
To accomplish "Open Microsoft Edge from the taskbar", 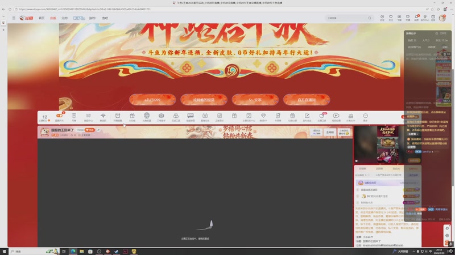I will tap(73, 252).
